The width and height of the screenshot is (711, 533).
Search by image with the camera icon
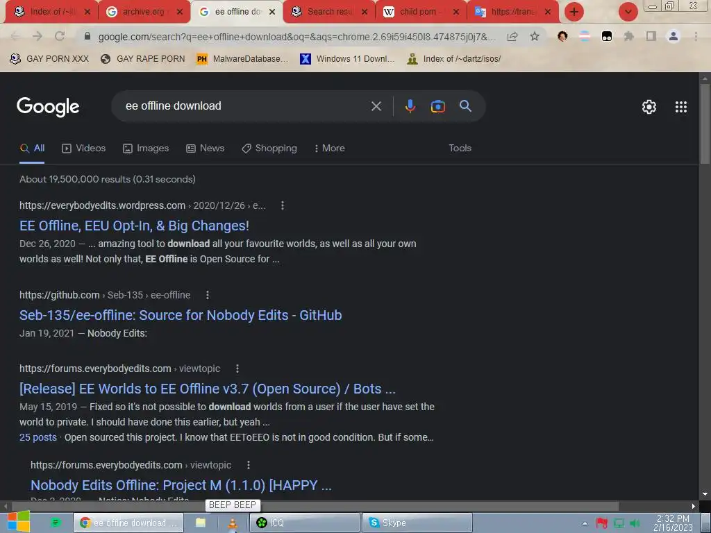coord(437,106)
